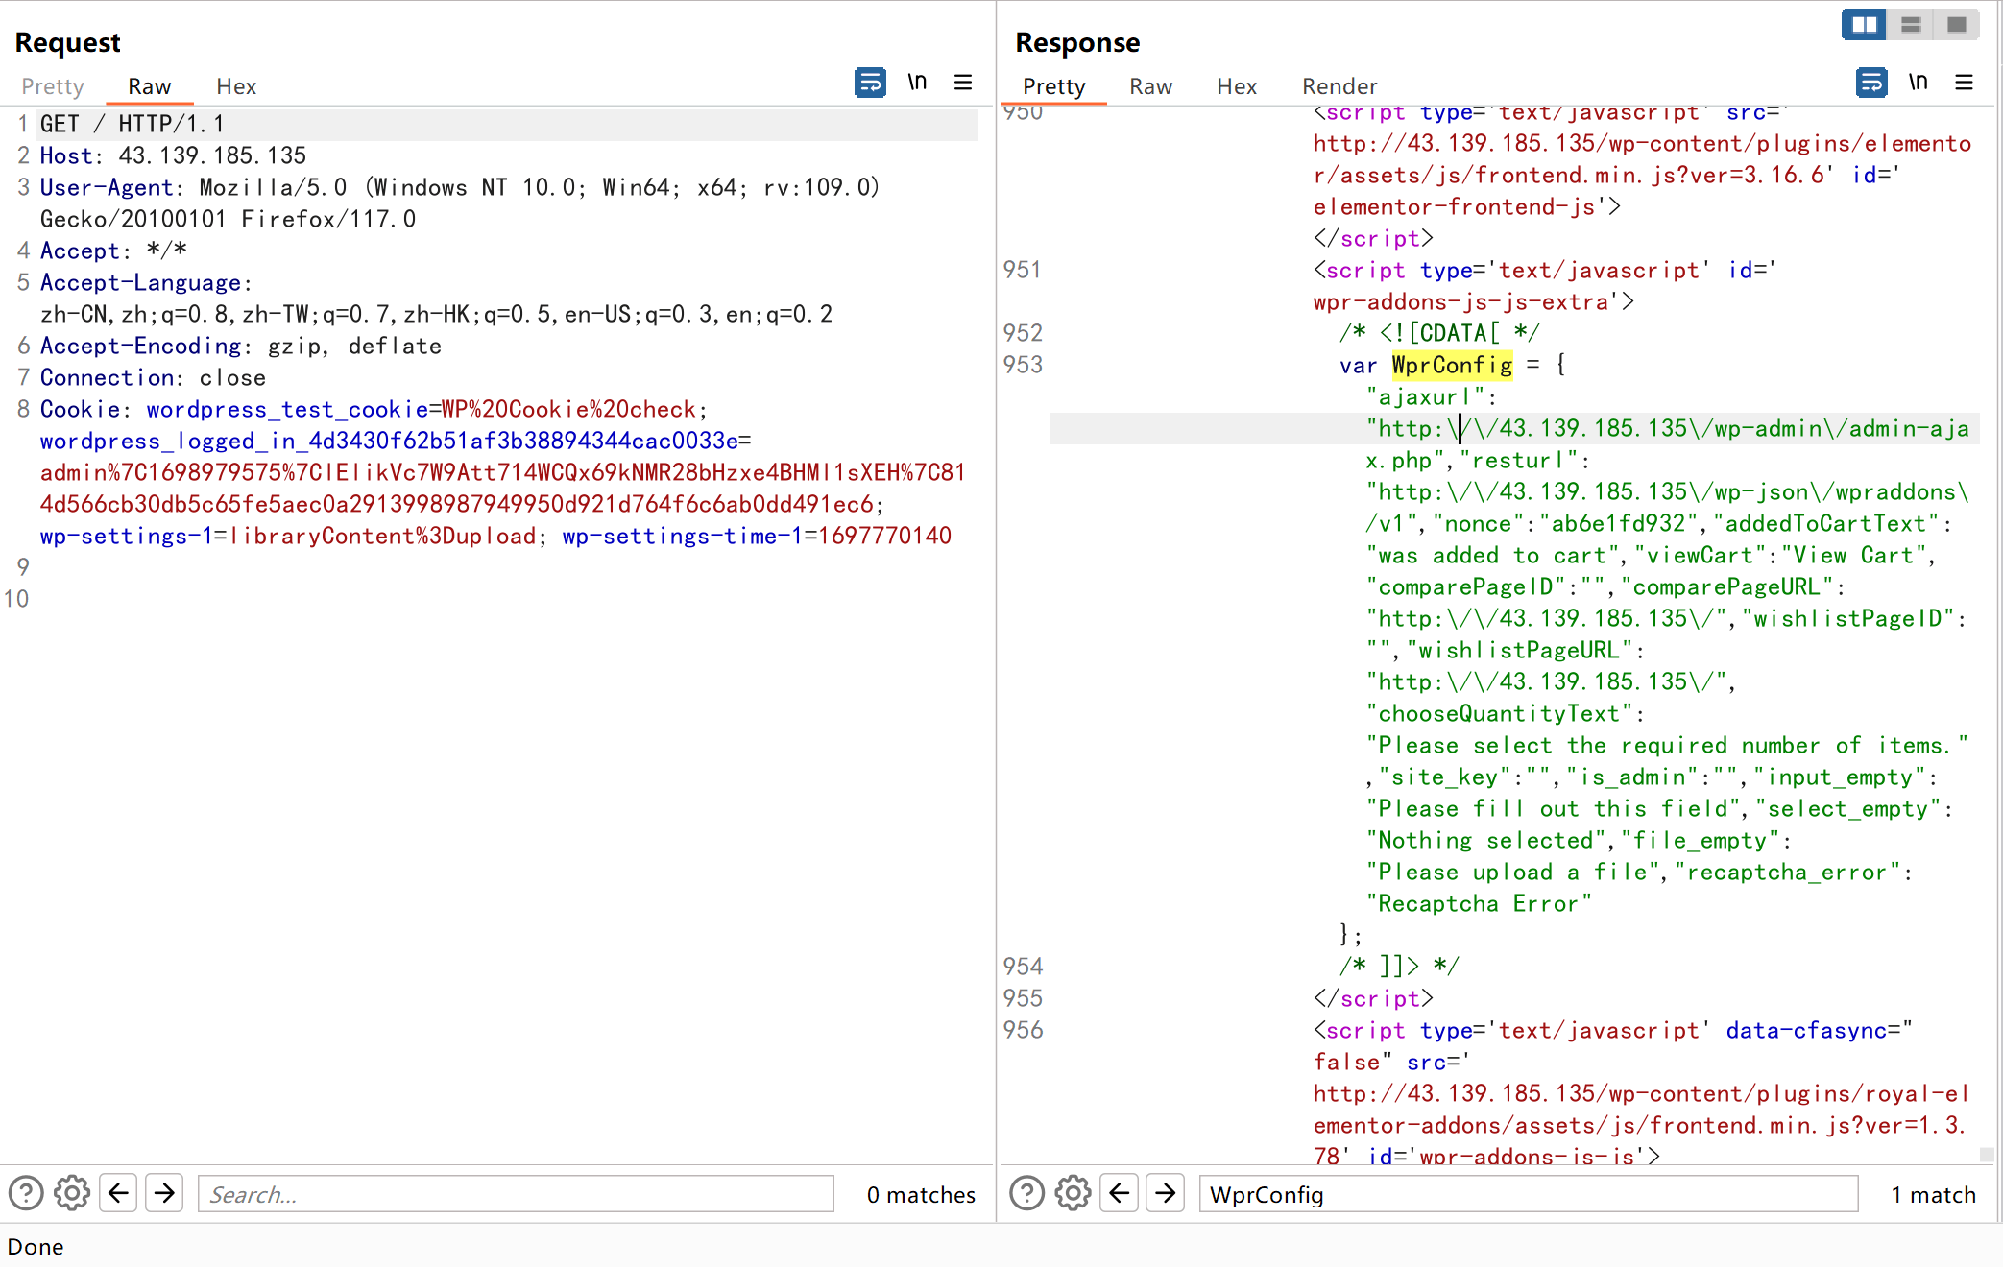Select the Request Pretty tab
This screenshot has width=2003, height=1267.
point(53,86)
